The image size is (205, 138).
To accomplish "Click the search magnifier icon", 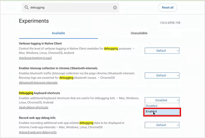I will [26, 7].
